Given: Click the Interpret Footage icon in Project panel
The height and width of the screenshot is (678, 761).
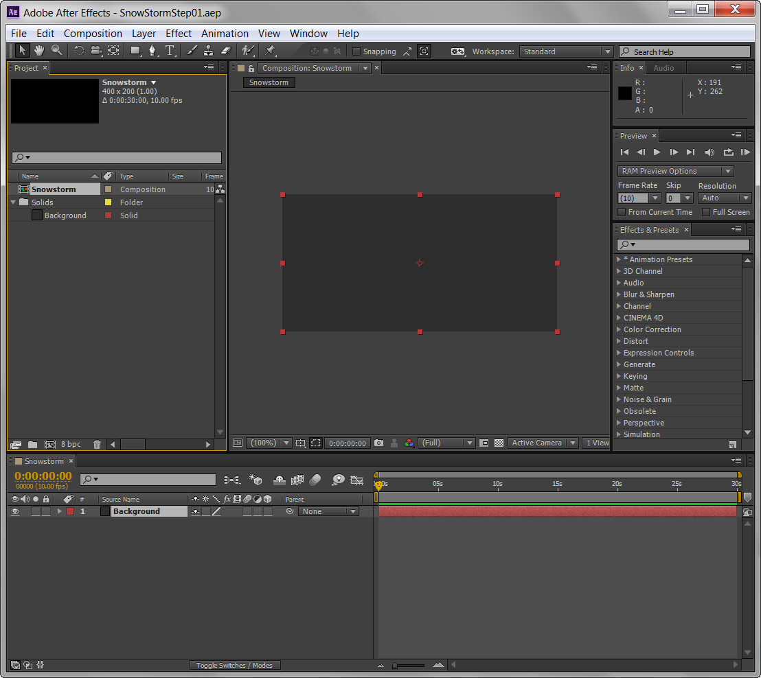Looking at the screenshot, I should click(x=16, y=444).
